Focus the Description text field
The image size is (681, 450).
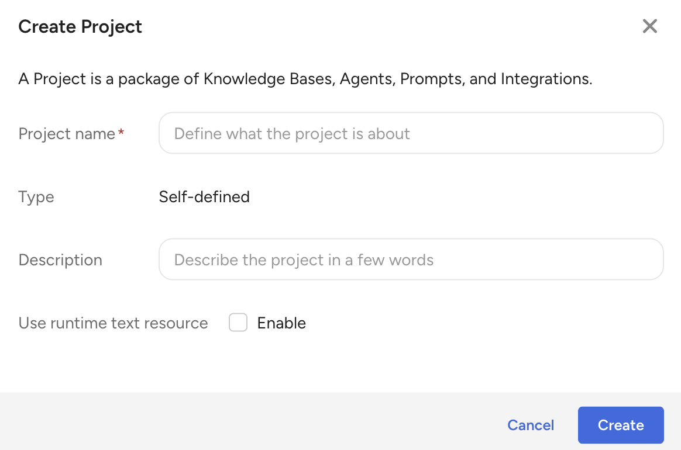click(411, 259)
